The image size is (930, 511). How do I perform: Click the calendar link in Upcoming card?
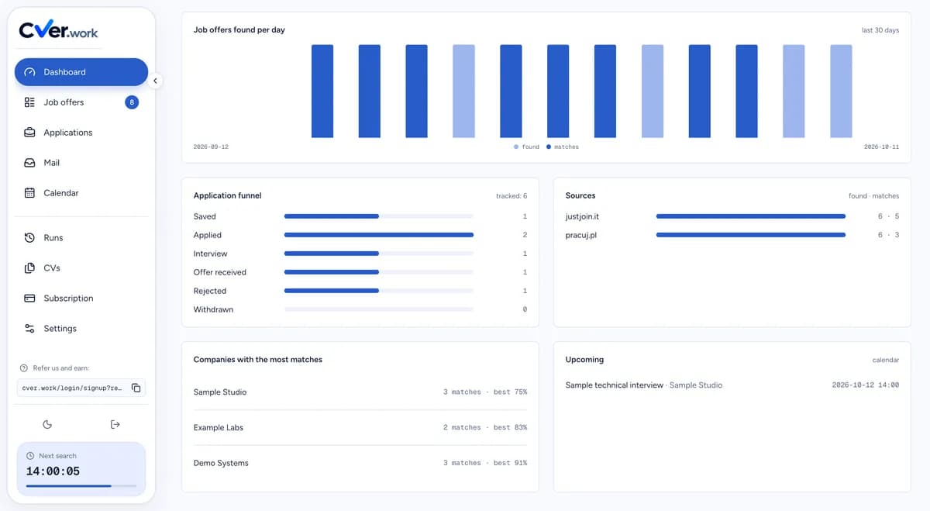point(886,360)
